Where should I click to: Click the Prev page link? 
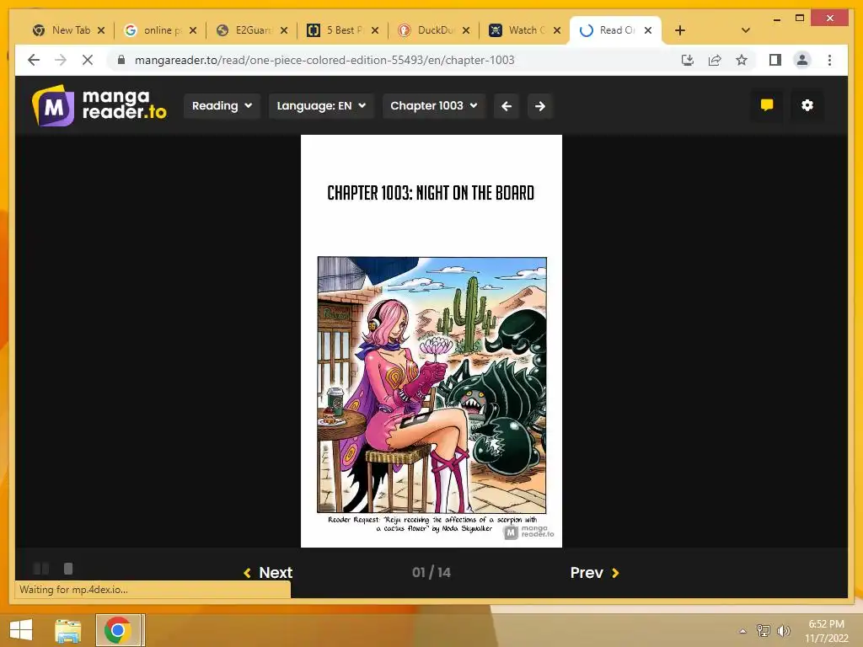coord(594,572)
